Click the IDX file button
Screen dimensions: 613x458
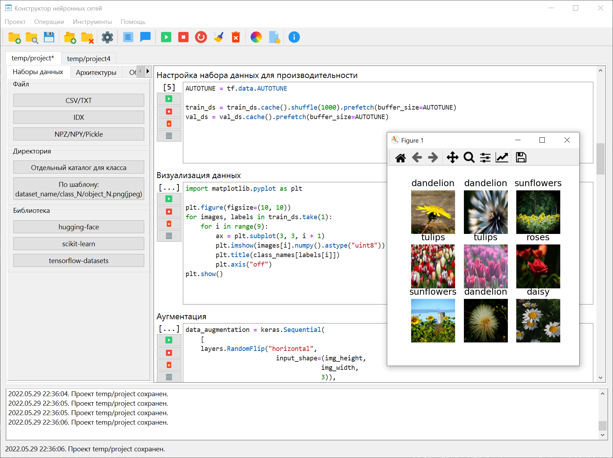pyautogui.click(x=79, y=117)
